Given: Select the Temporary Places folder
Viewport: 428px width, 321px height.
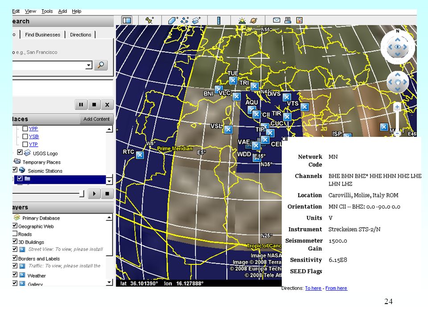Looking at the screenshot, I should [x=41, y=162].
